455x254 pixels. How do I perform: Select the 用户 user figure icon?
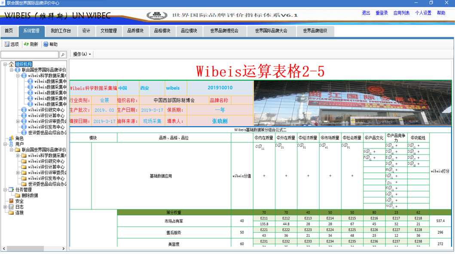pos(11,144)
